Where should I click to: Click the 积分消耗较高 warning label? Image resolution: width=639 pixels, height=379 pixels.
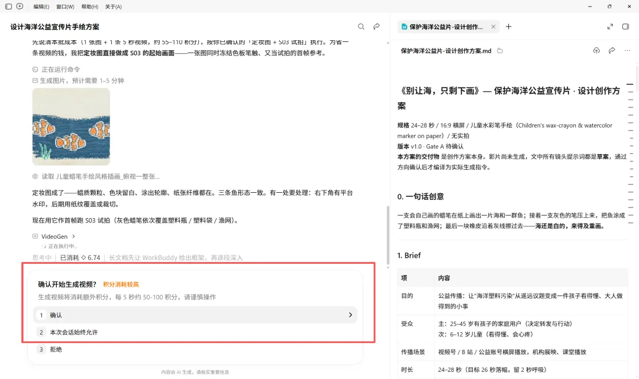pos(121,284)
